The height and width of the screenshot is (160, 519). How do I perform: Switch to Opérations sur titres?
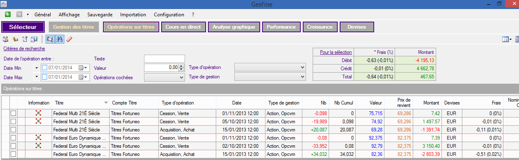coord(131,27)
